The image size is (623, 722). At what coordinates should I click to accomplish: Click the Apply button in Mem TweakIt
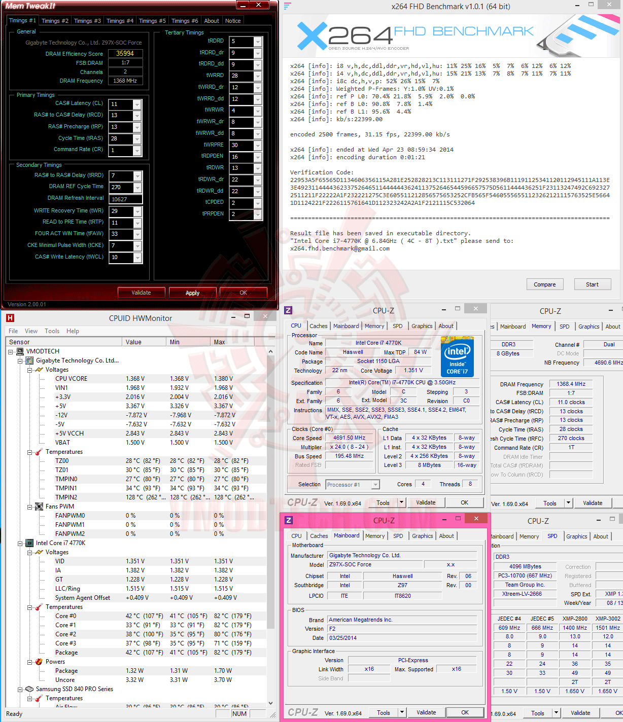[193, 293]
